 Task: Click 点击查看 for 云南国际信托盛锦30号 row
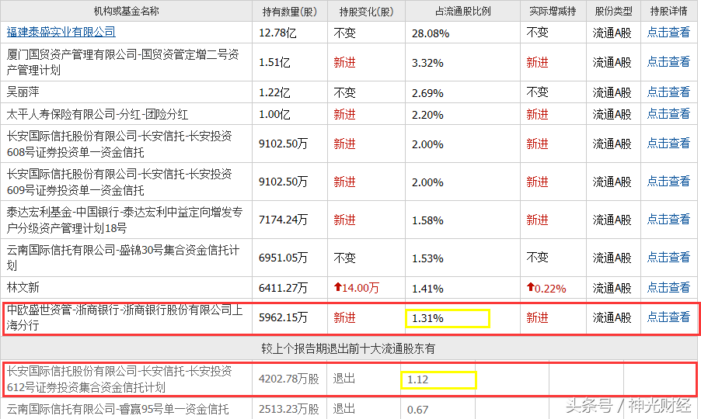click(x=668, y=257)
